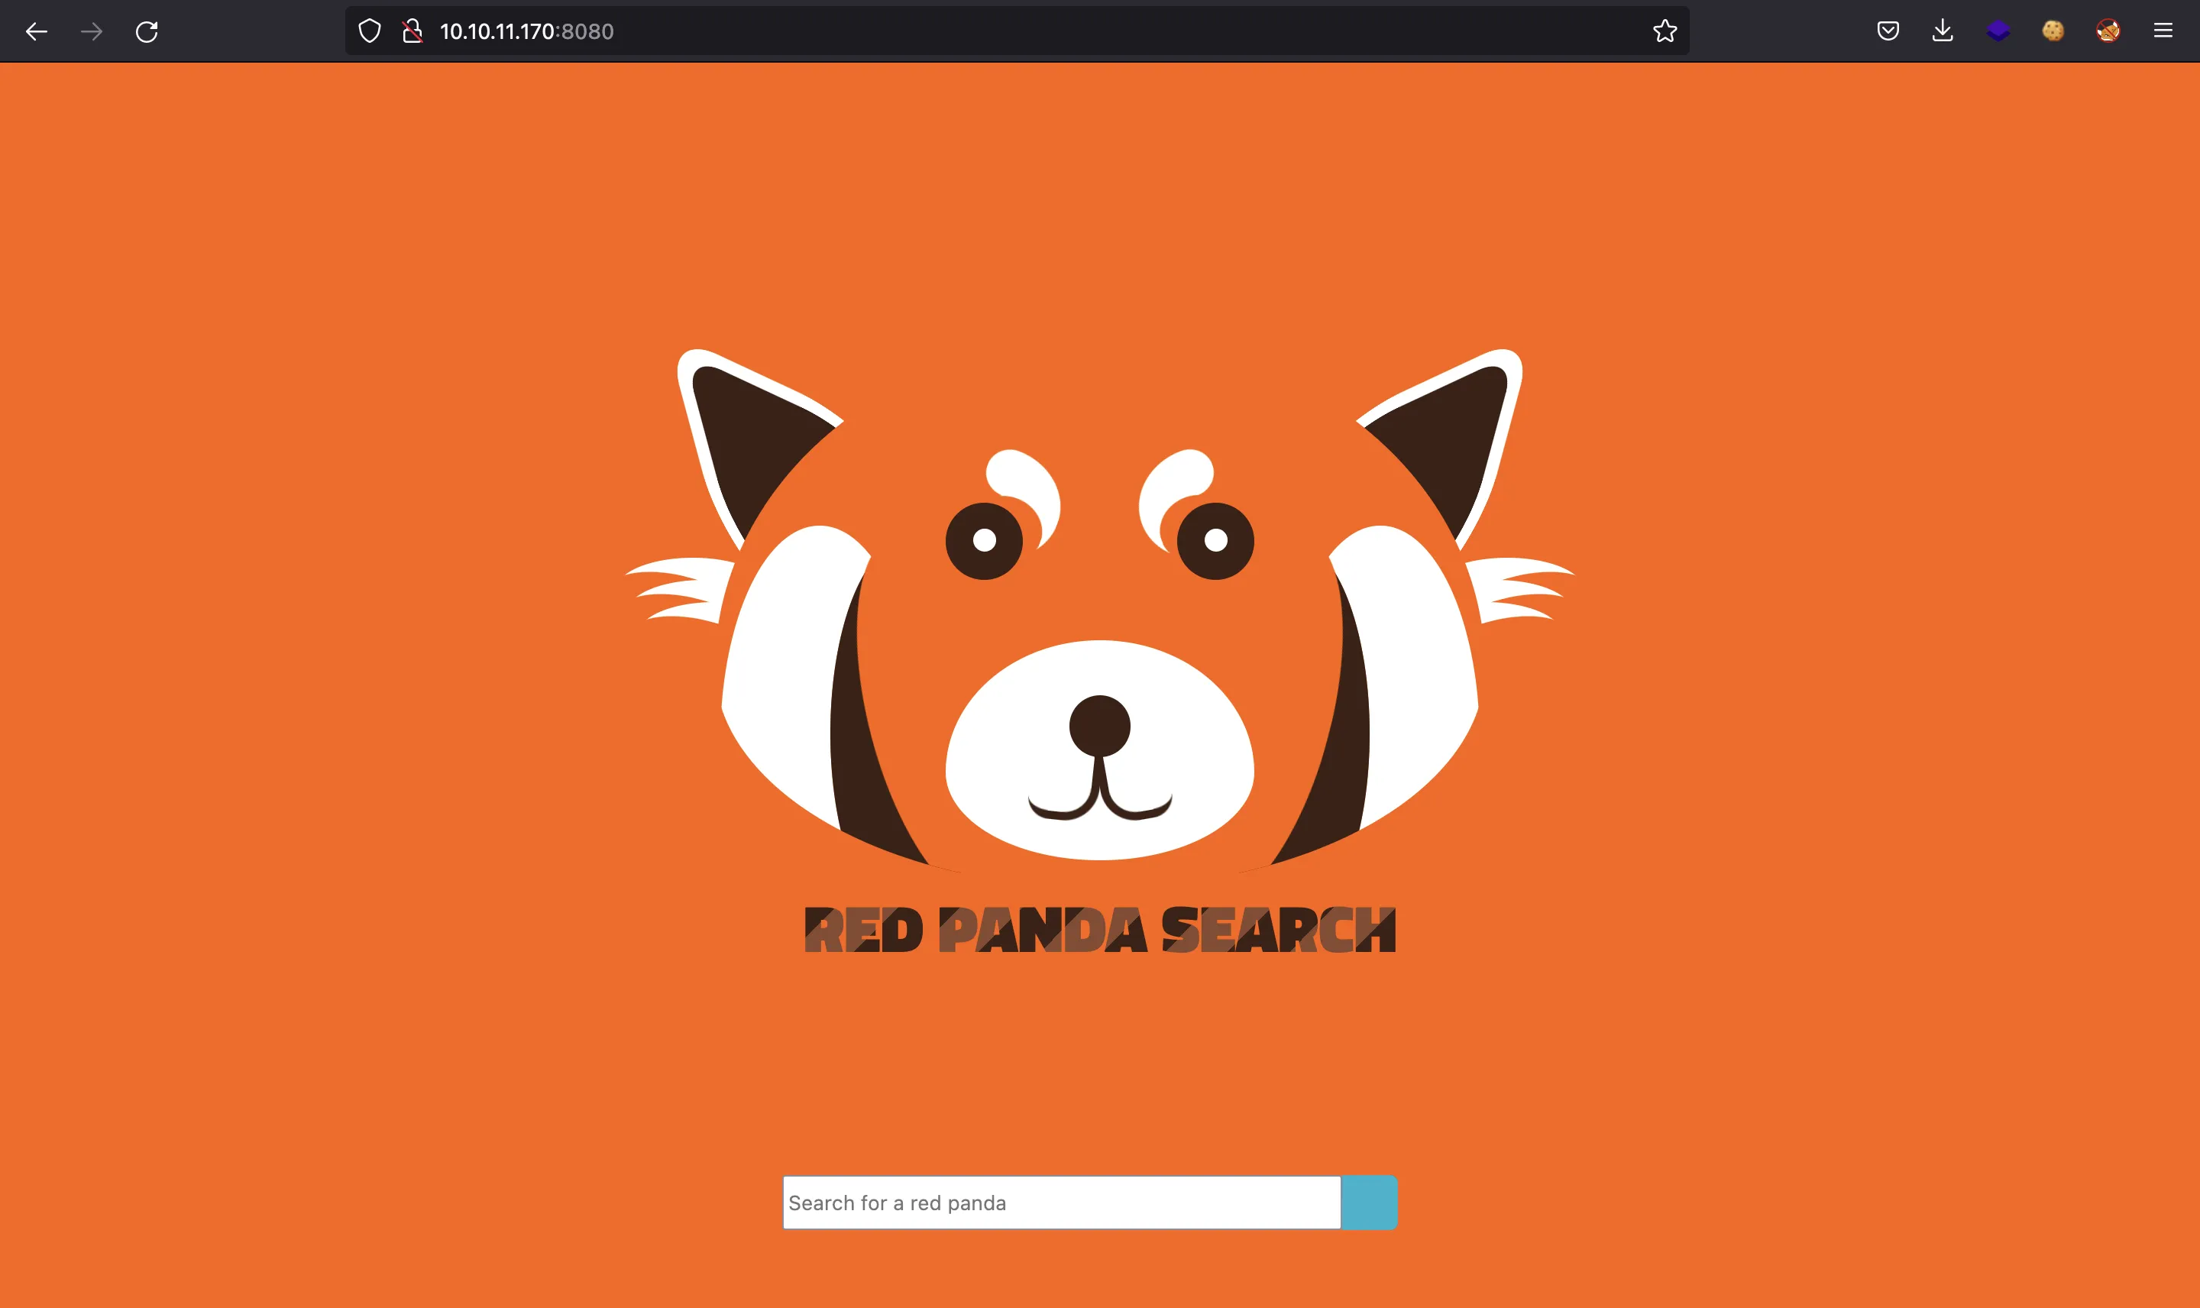Save page to Pocket

tap(1888, 31)
